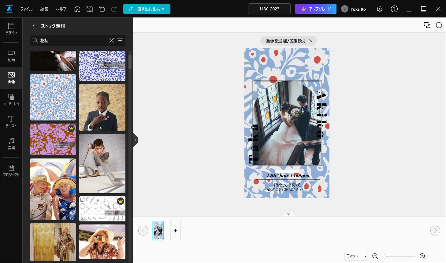Select the purple and brown floral pattern

point(53,139)
